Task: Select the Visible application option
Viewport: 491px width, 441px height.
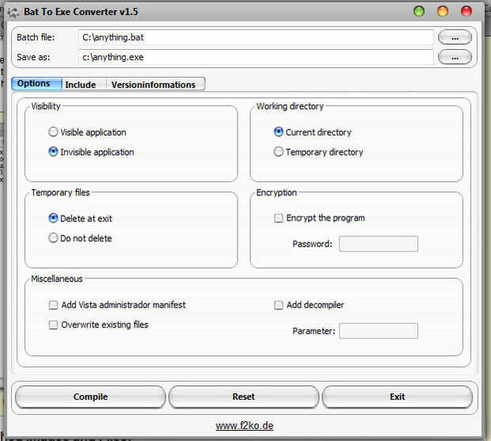Action: point(54,132)
